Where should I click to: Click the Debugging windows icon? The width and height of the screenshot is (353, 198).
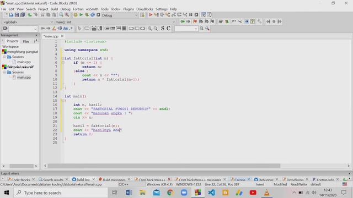click(204, 15)
